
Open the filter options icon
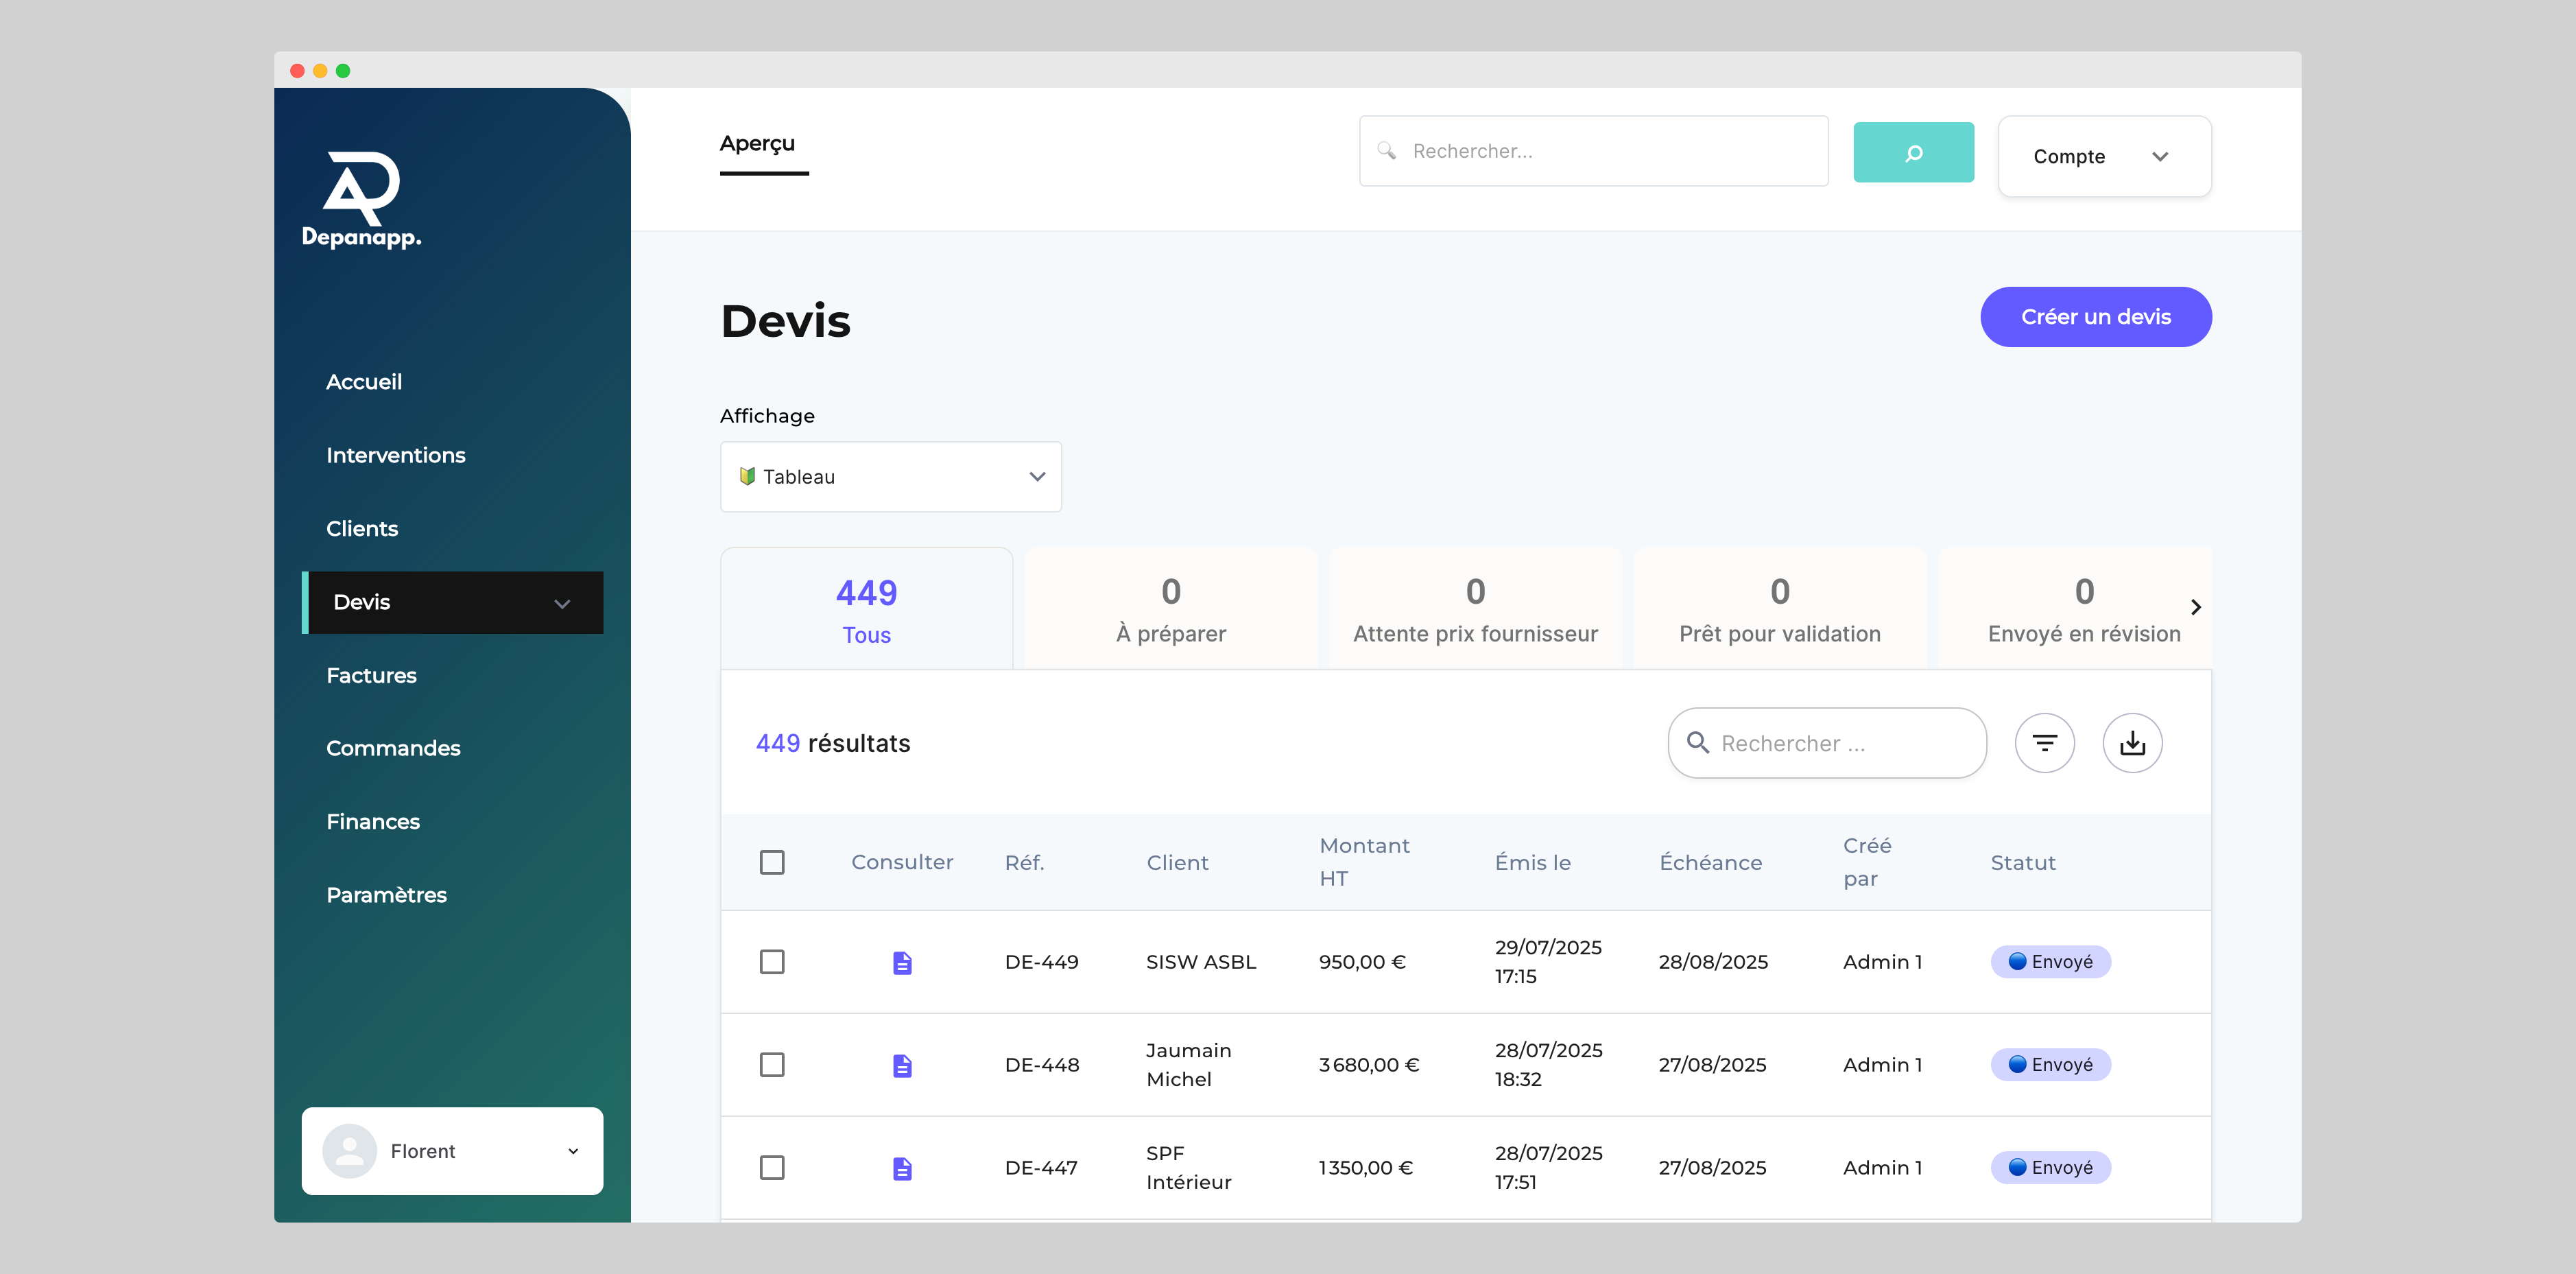coord(2044,743)
